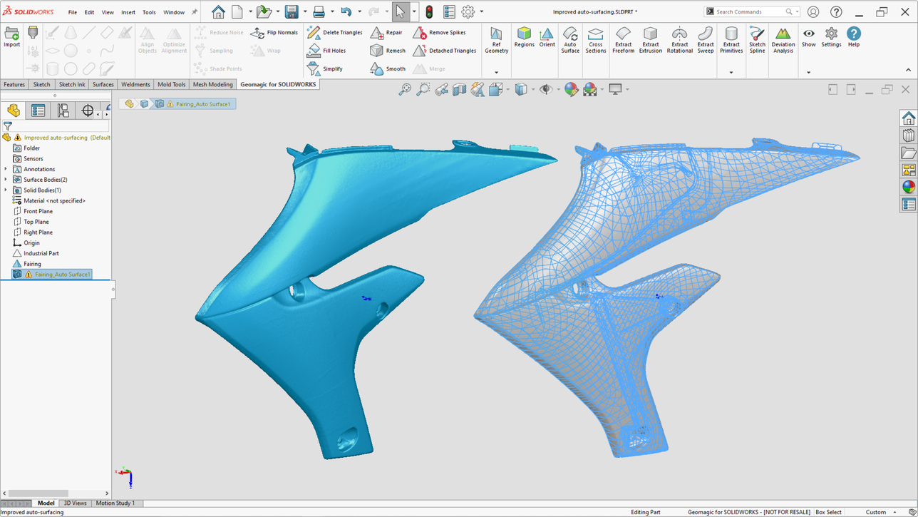Start the Sketch Spline tool
Screen dimensions: 918x517
[x=757, y=40]
